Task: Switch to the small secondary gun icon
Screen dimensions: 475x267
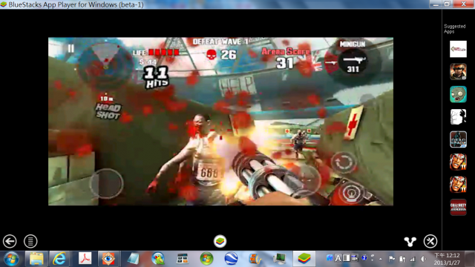Action: click(331, 63)
